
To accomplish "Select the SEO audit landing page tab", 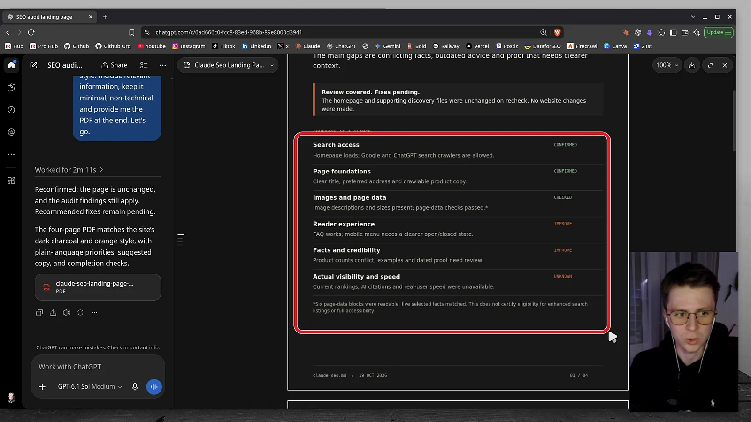I will [x=50, y=17].
